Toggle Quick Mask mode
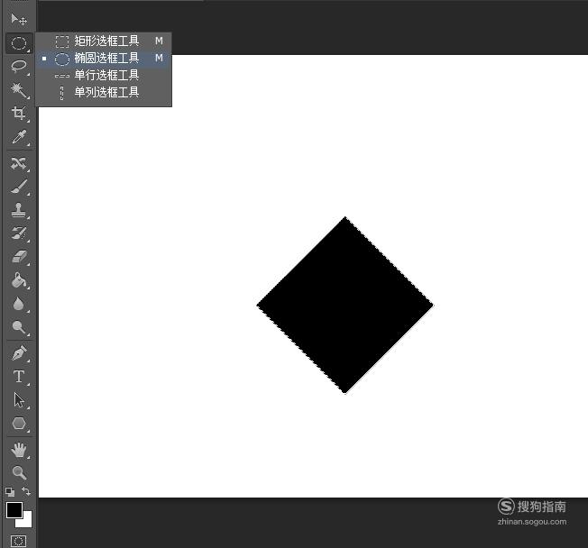Image resolution: width=588 pixels, height=548 pixels. (18, 541)
